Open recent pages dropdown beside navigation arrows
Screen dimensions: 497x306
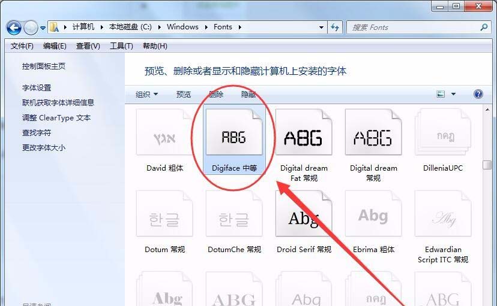pyautogui.click(x=43, y=28)
